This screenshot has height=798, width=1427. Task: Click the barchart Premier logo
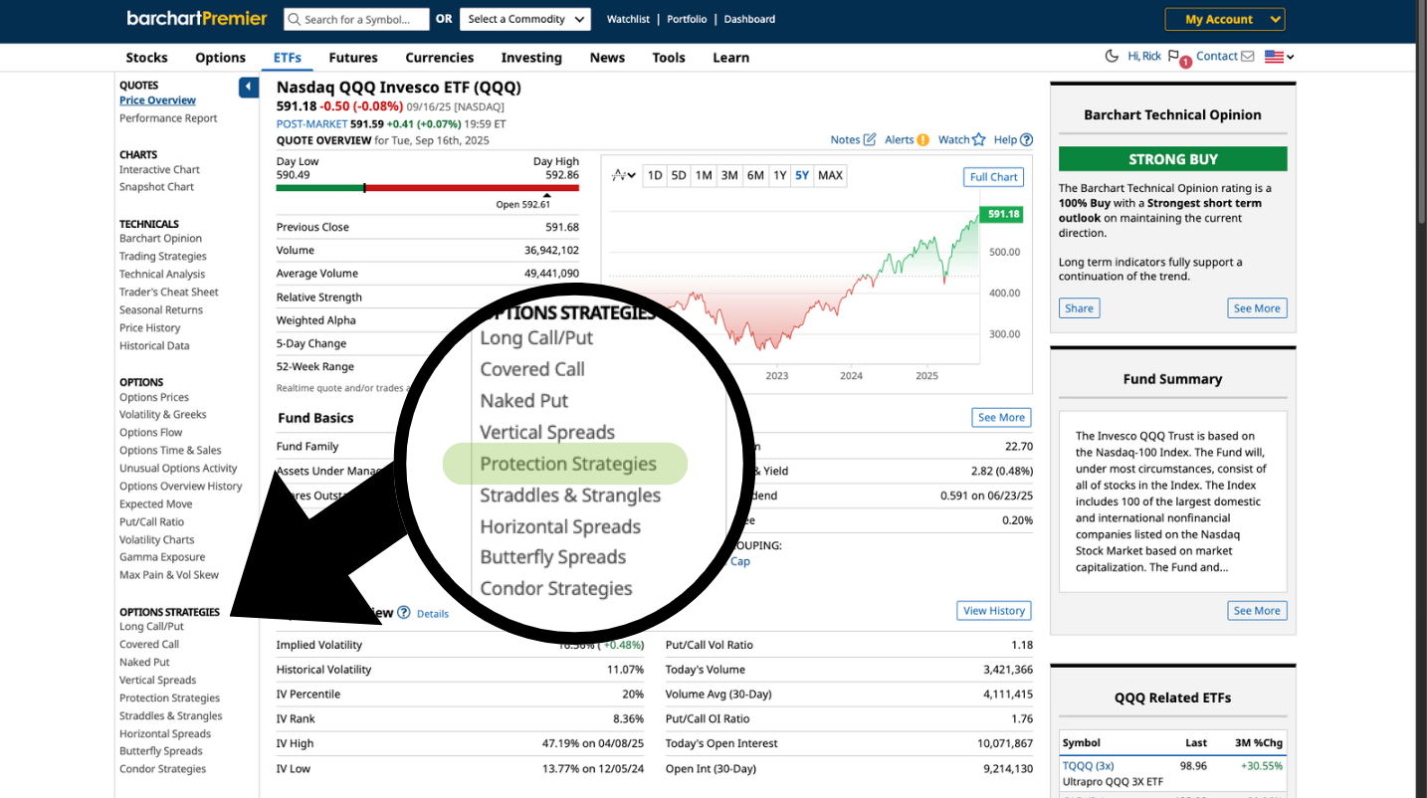click(x=197, y=18)
